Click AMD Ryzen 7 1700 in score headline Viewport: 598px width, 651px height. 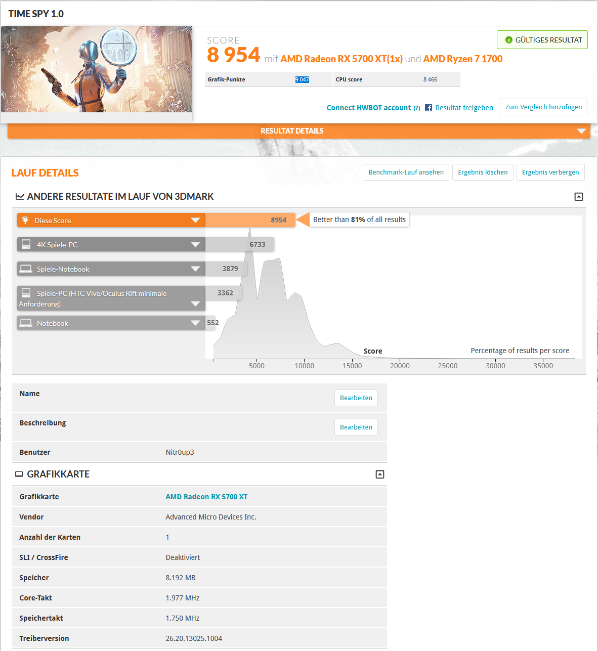point(462,59)
